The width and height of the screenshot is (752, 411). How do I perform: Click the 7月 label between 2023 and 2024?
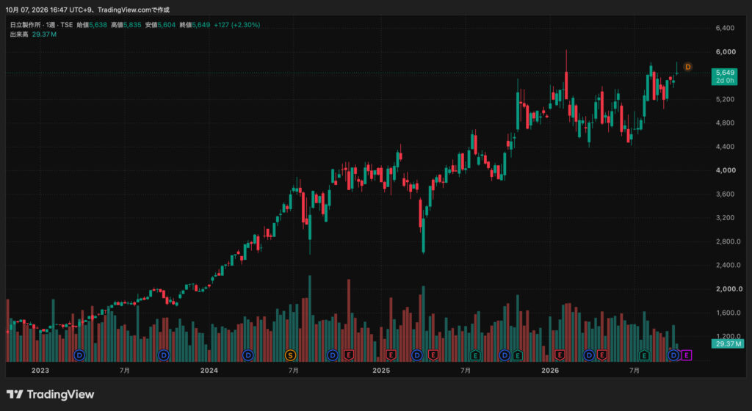[125, 371]
